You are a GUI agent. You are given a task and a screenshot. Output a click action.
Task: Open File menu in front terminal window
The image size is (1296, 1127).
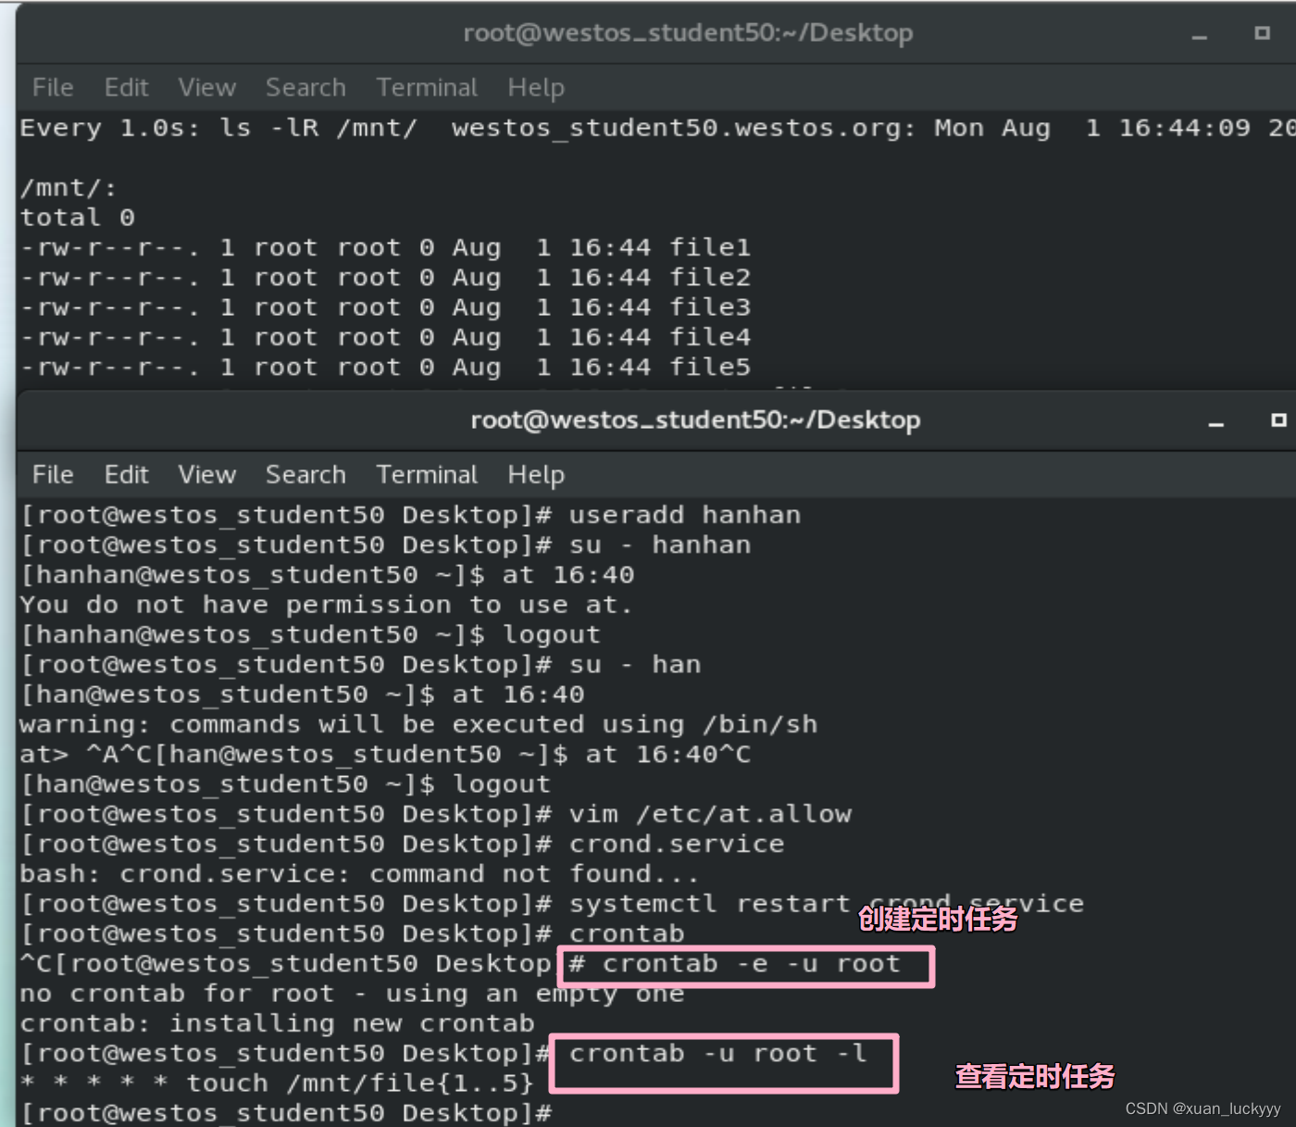tap(53, 474)
